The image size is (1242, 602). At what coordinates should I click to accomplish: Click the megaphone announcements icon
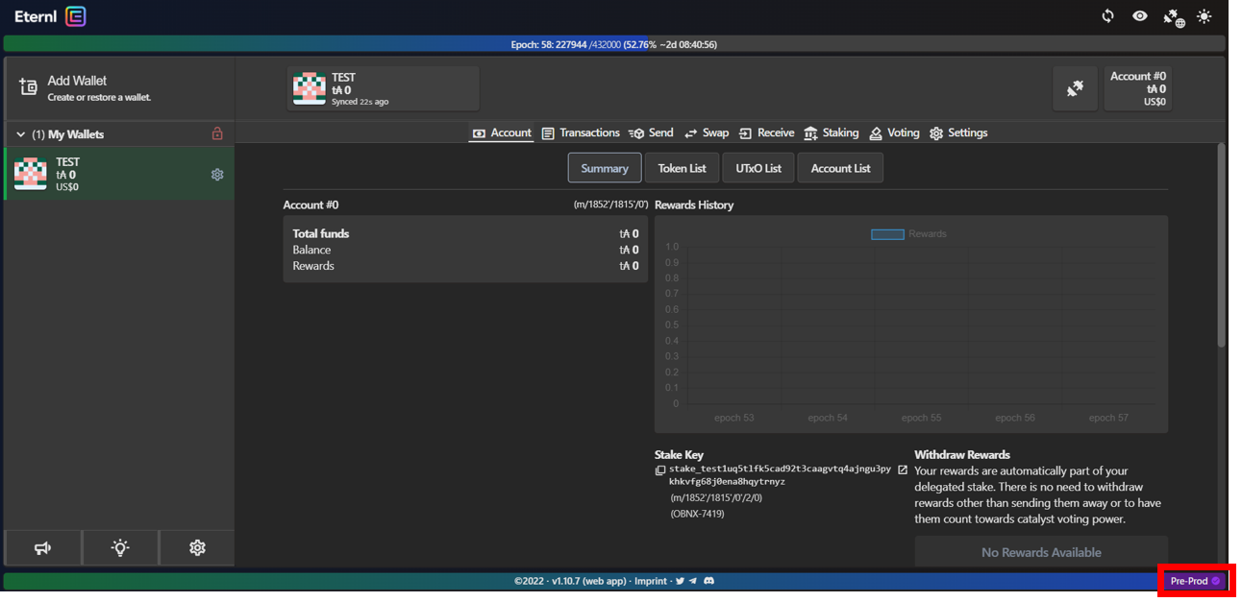click(x=43, y=547)
